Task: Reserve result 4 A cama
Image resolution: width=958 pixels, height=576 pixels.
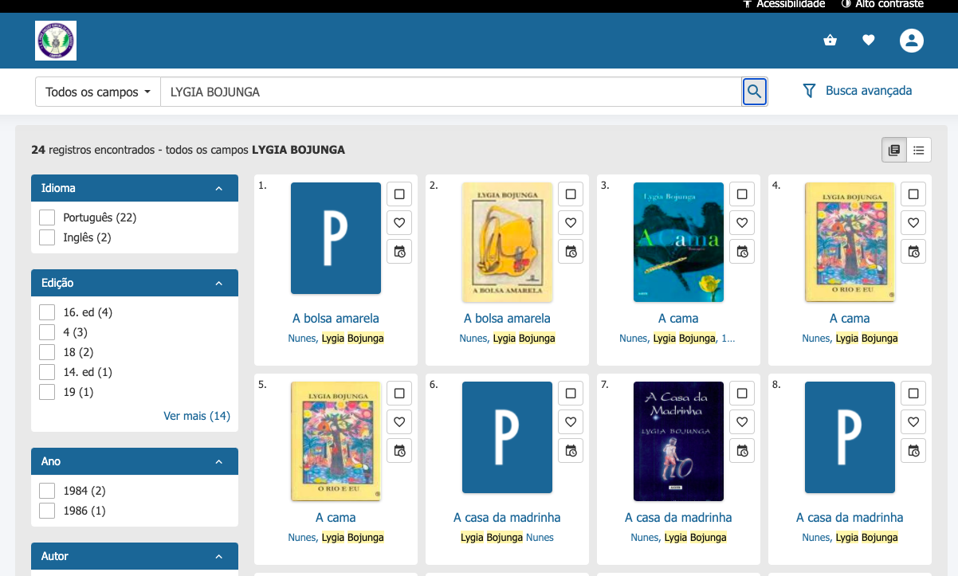Action: pyautogui.click(x=913, y=251)
